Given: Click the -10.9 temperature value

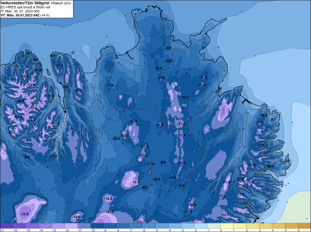Looking at the screenshot, I should coord(116,139).
